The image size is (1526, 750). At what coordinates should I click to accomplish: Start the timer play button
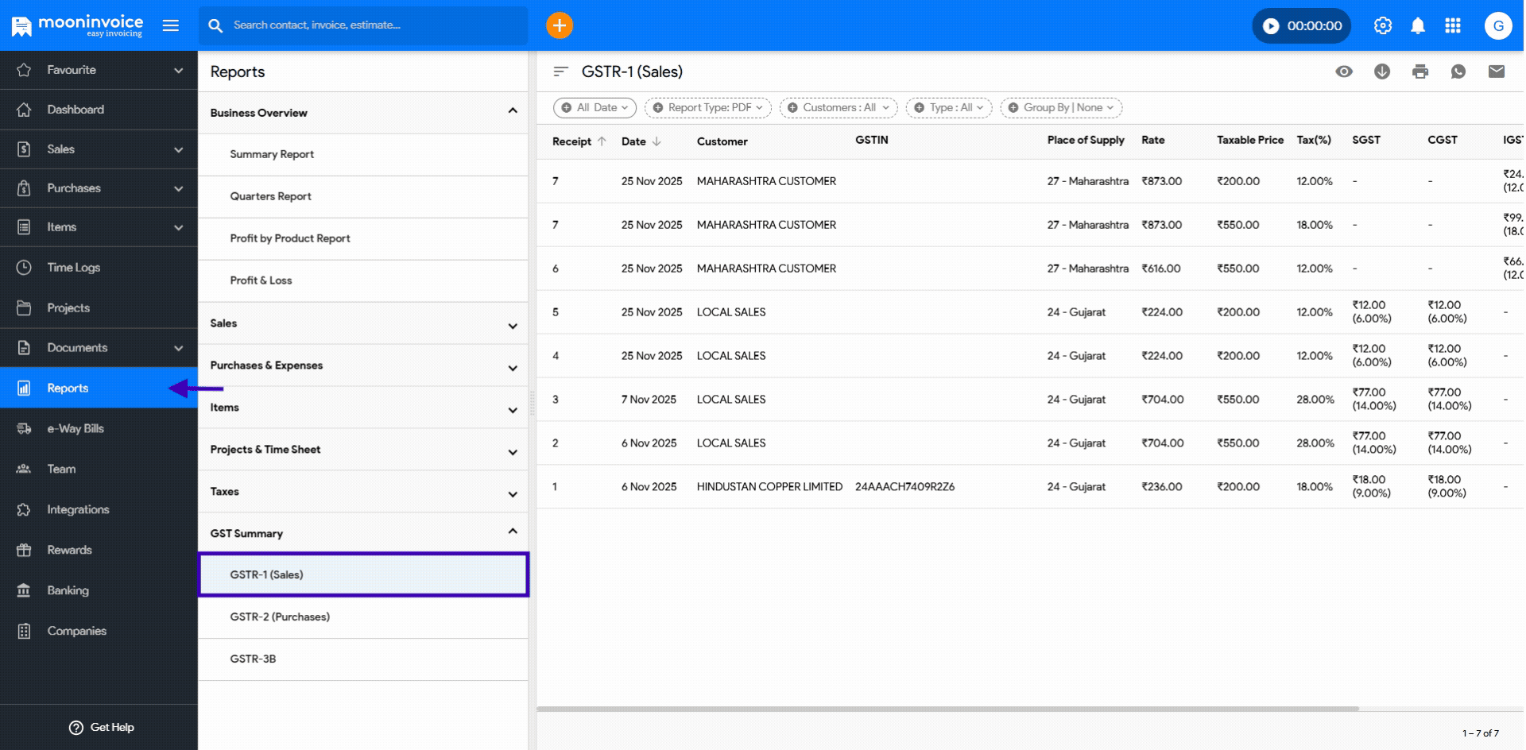click(1271, 26)
